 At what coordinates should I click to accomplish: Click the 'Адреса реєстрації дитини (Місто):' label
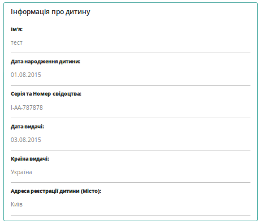(x=56, y=191)
